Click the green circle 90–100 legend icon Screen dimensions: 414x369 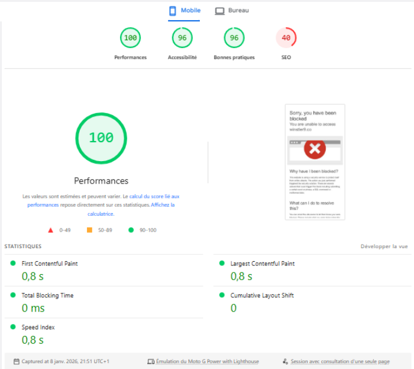pyautogui.click(x=131, y=230)
